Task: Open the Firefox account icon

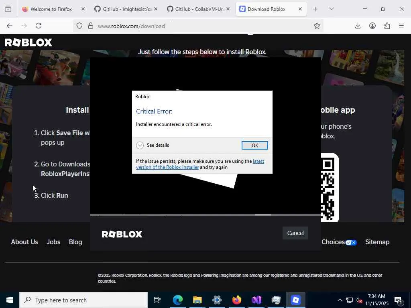Action: click(x=372, y=26)
